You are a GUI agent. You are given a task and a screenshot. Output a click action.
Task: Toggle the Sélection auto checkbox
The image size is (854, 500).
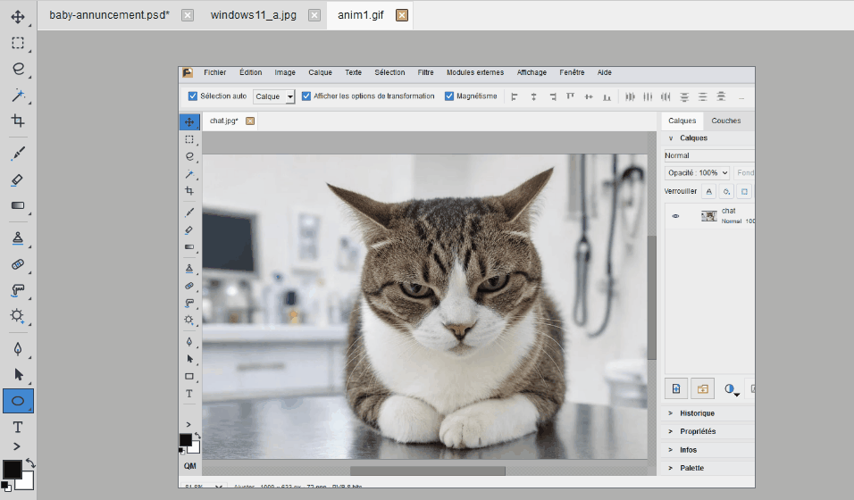pos(192,96)
